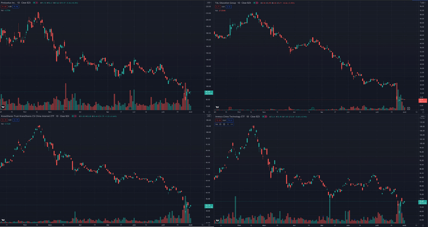Screen dimensions: 428x227
Task: Open chart settings gear on Pinduoduo chart
Action: click(209, 112)
